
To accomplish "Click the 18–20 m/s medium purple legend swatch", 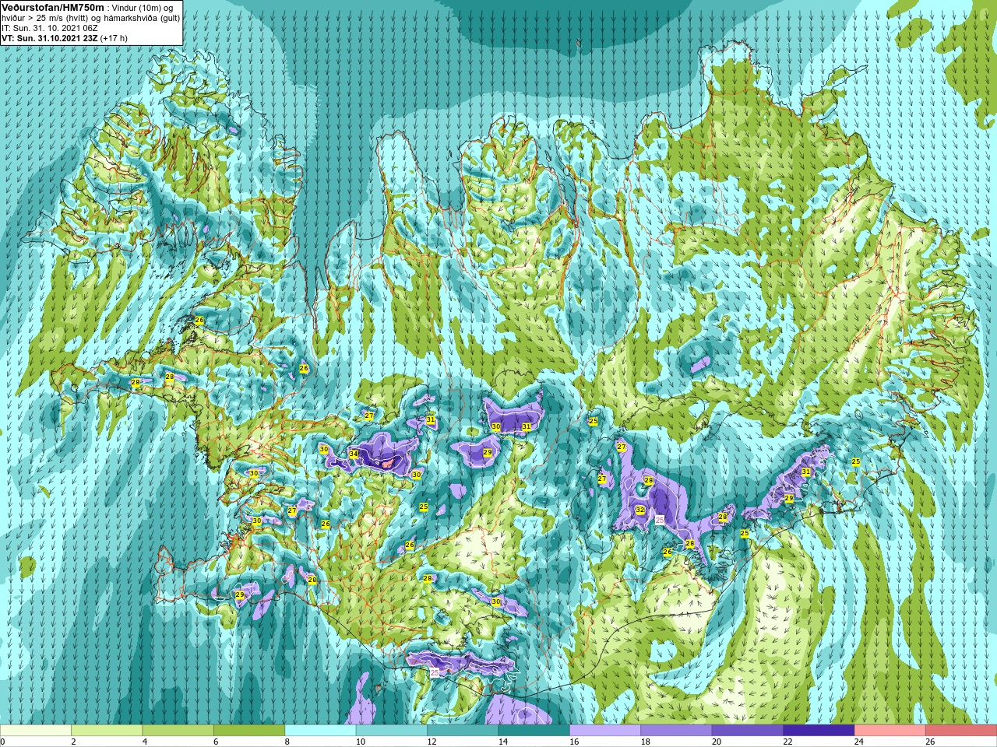I will (677, 731).
